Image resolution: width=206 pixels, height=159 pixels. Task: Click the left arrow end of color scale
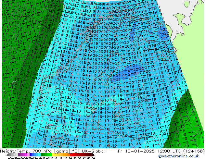[x=7, y=155]
